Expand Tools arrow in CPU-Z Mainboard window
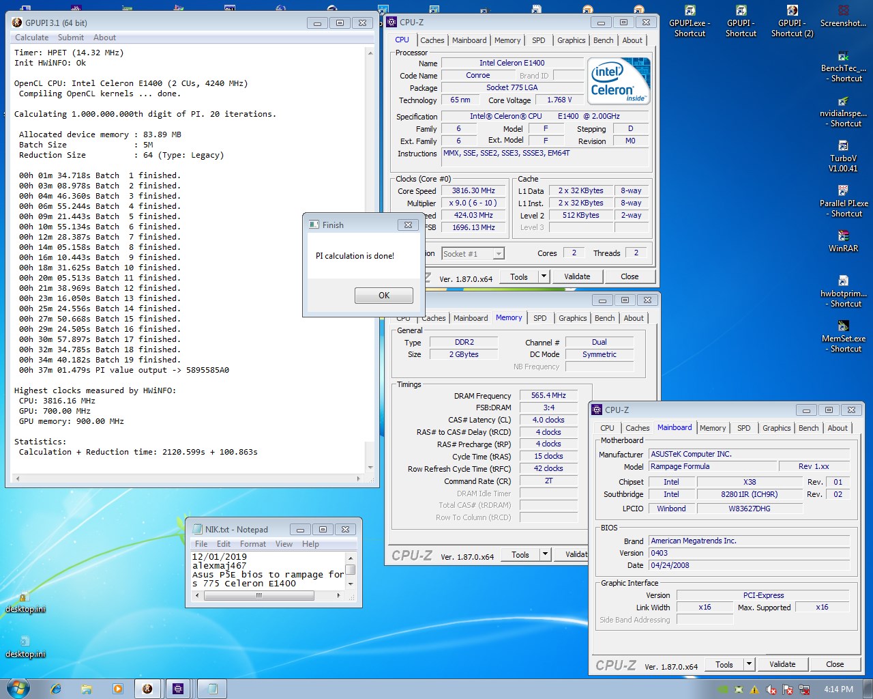 pos(749,664)
